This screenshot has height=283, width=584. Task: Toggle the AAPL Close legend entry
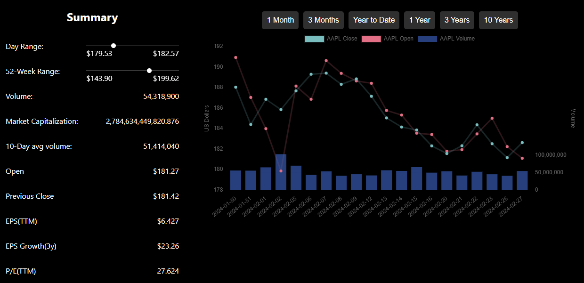331,39
